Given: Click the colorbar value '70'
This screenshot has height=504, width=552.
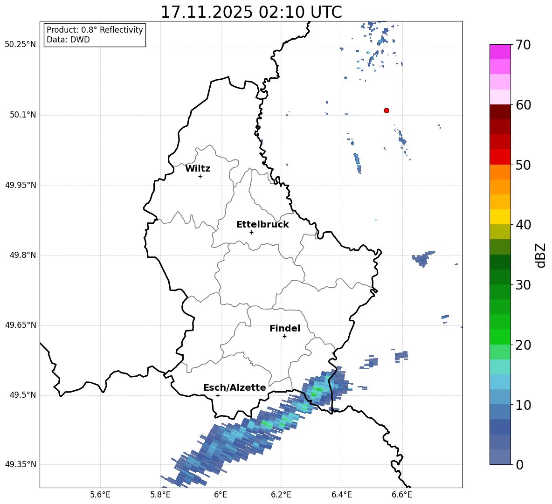Looking at the screenshot, I should coord(523,45).
